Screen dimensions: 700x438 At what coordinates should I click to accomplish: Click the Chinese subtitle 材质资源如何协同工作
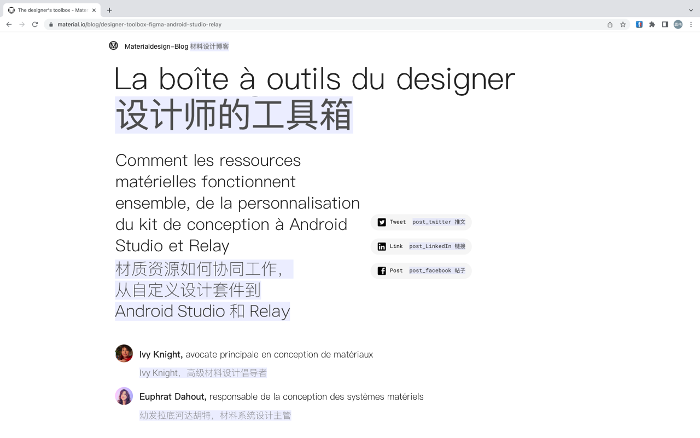[x=204, y=269]
